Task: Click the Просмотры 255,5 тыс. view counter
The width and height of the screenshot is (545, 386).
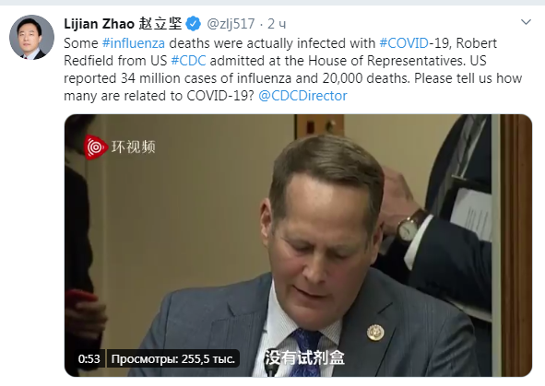Action: [x=172, y=358]
